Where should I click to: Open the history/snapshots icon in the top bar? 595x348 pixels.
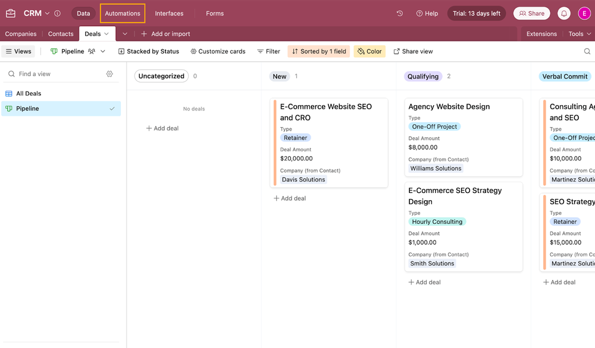(400, 13)
